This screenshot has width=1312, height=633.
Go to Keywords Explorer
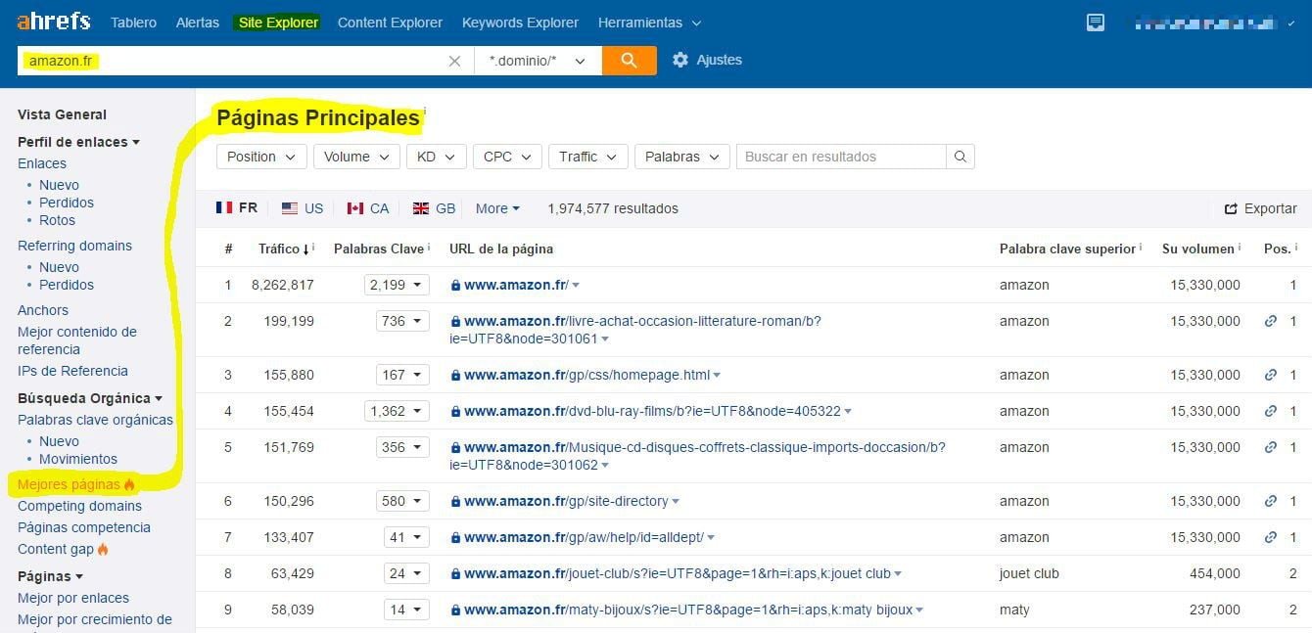pyautogui.click(x=520, y=23)
